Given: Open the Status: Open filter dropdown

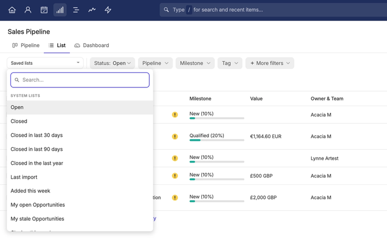Looking at the screenshot, I should [x=112, y=63].
